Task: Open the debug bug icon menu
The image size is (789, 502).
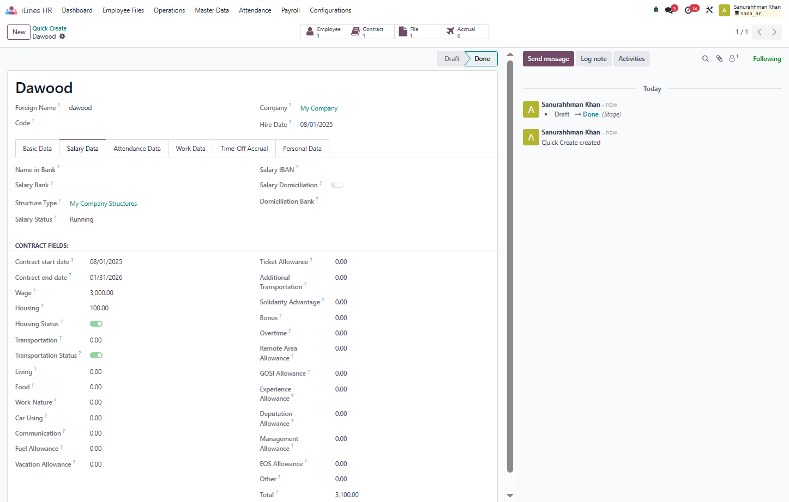Action: coord(656,10)
